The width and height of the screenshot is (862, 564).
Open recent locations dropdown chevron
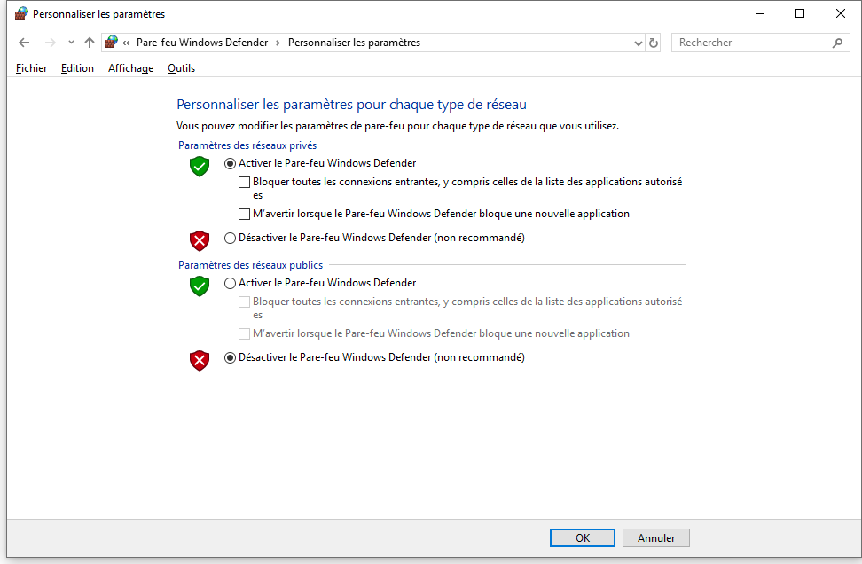tap(71, 43)
